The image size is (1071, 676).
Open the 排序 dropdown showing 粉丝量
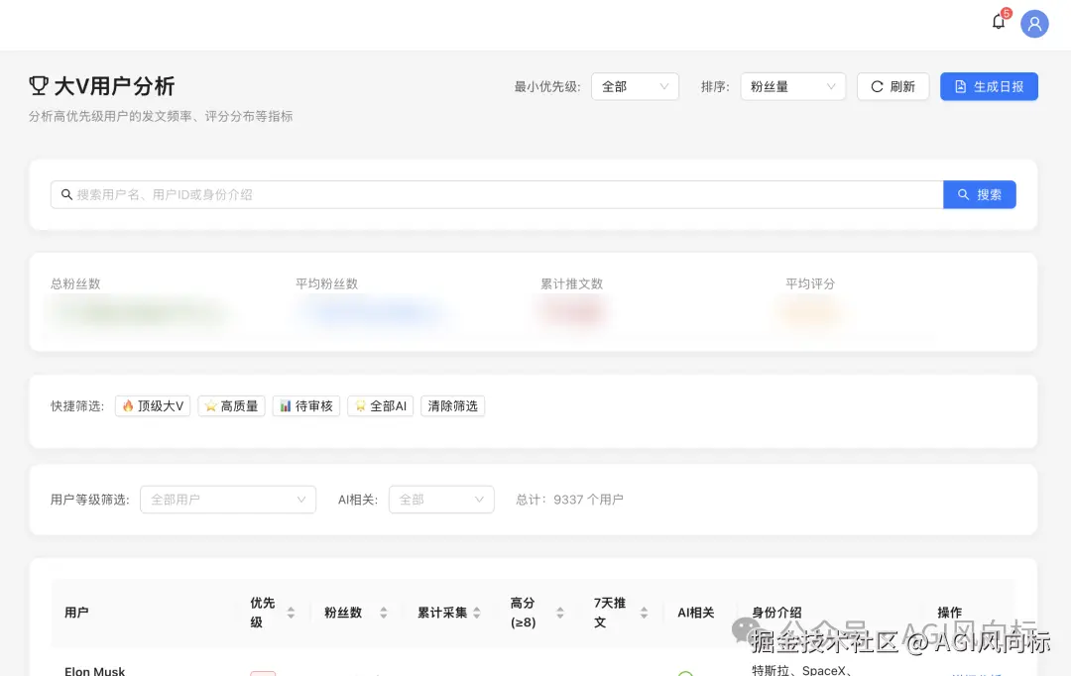[792, 86]
